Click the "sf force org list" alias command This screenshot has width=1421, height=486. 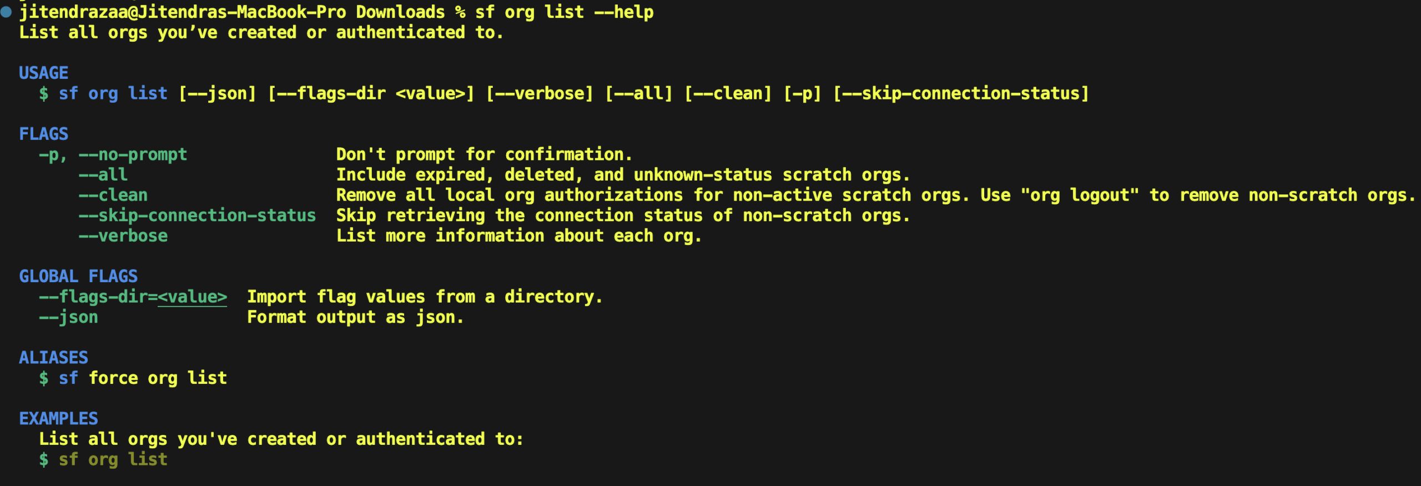(x=143, y=378)
